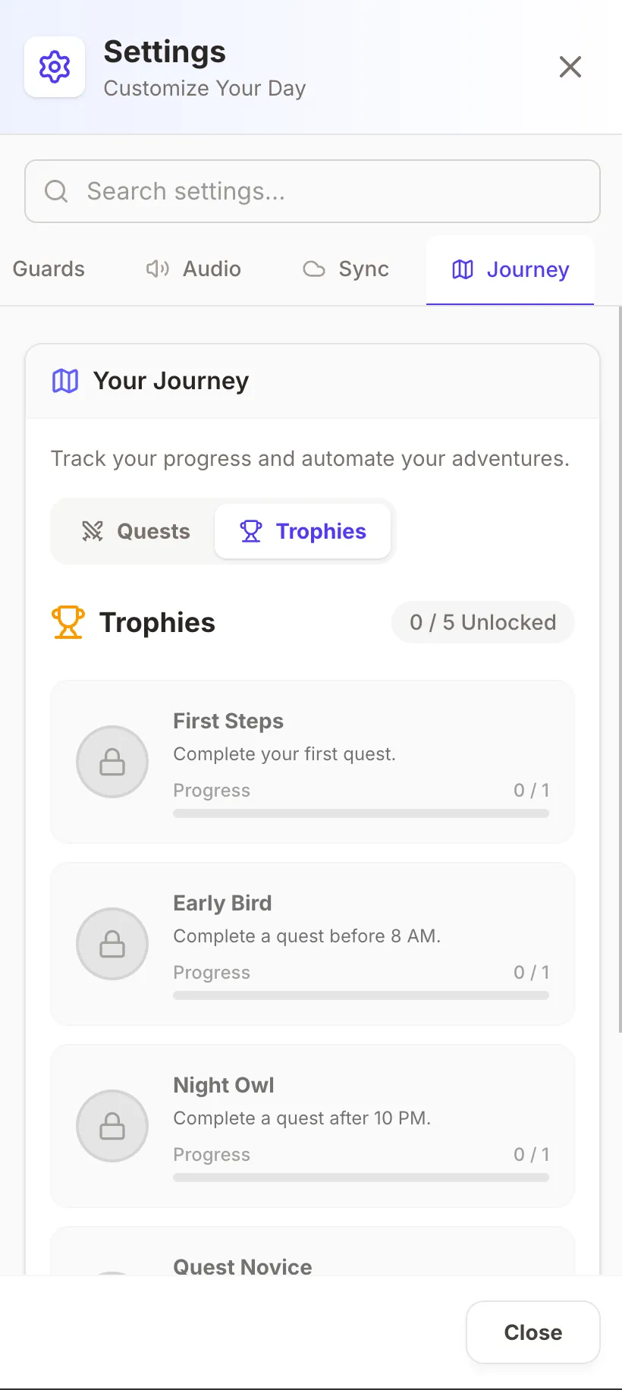Click the 0 / 5 Unlocked badge

pos(483,622)
